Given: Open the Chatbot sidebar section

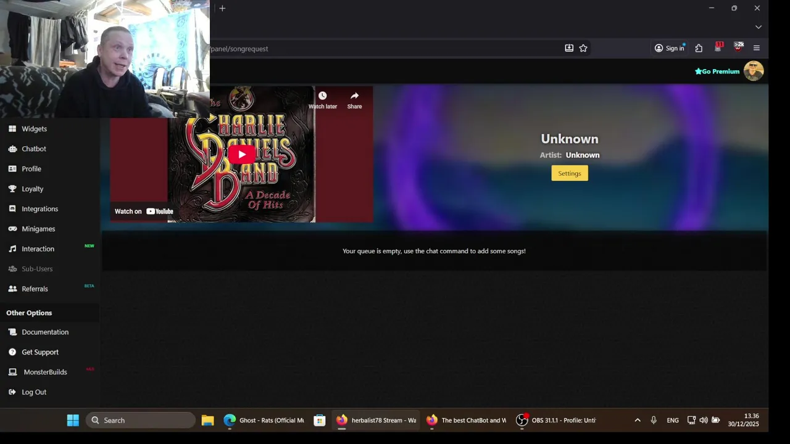Looking at the screenshot, I should tap(34, 149).
